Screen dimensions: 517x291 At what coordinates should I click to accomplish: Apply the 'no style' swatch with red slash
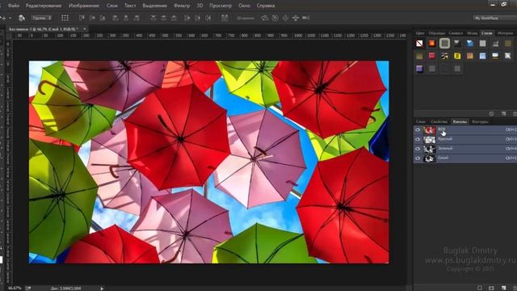pos(419,43)
